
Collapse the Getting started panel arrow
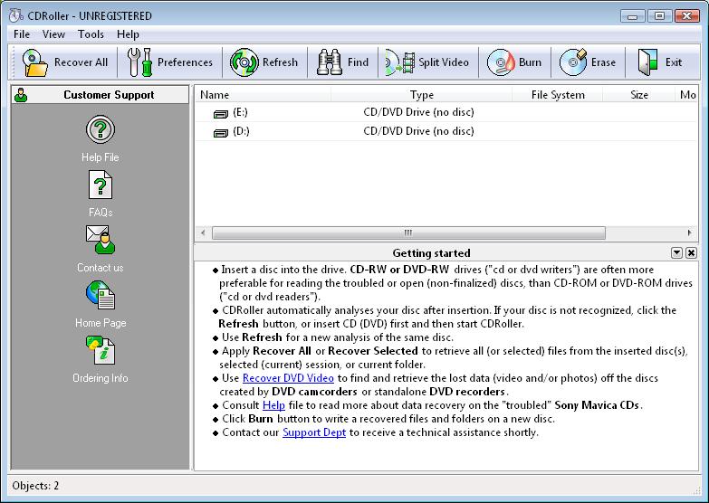click(676, 253)
